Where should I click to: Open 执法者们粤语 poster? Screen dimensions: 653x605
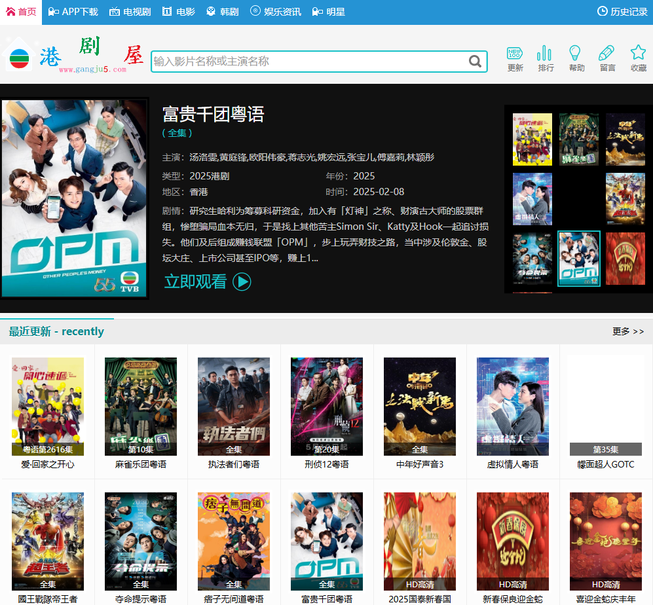234,407
